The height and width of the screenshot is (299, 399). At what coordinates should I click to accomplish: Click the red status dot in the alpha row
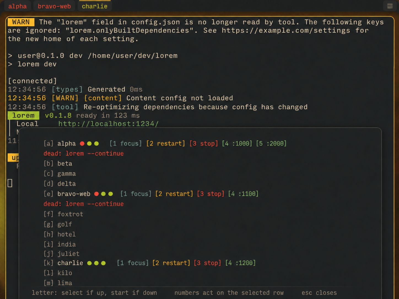[x=82, y=143]
